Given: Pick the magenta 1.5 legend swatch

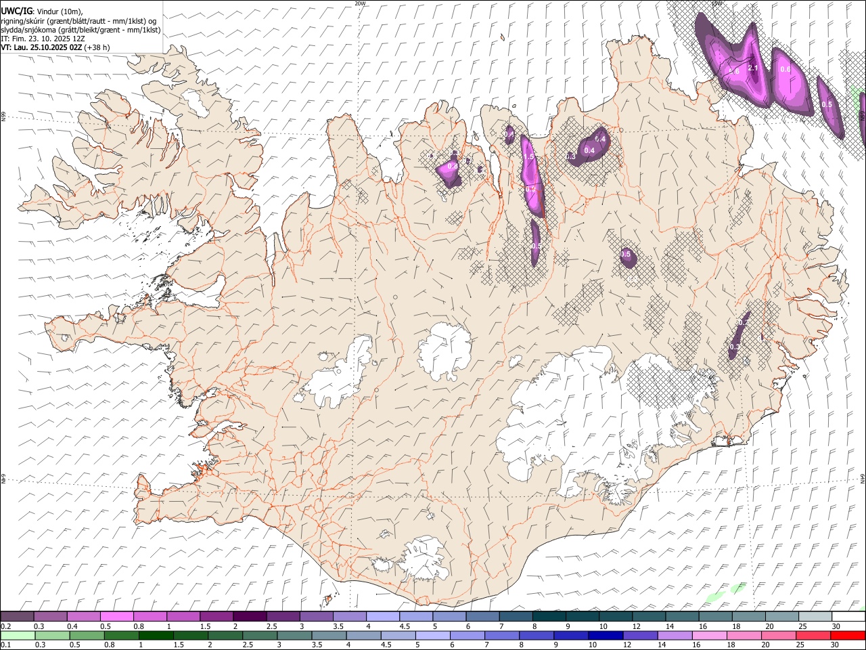Looking at the screenshot, I should (x=216, y=616).
